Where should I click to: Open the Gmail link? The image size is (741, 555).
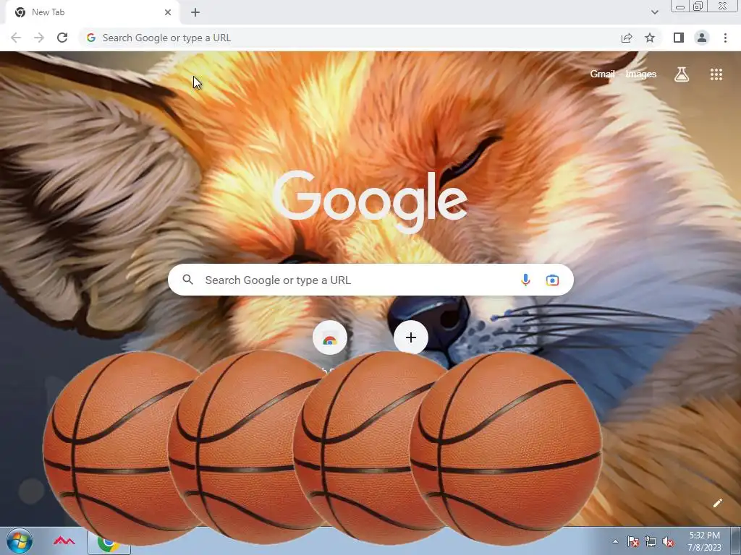coord(602,74)
